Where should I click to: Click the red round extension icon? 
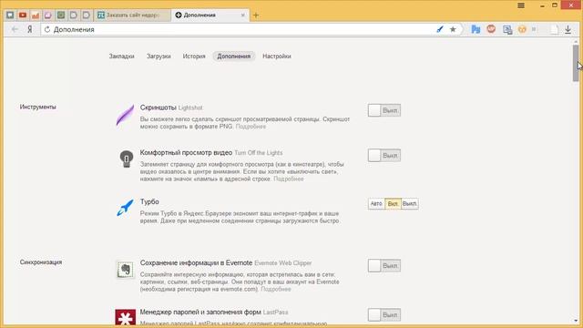(x=491, y=29)
